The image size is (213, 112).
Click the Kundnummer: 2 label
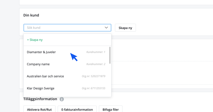click(x=96, y=64)
